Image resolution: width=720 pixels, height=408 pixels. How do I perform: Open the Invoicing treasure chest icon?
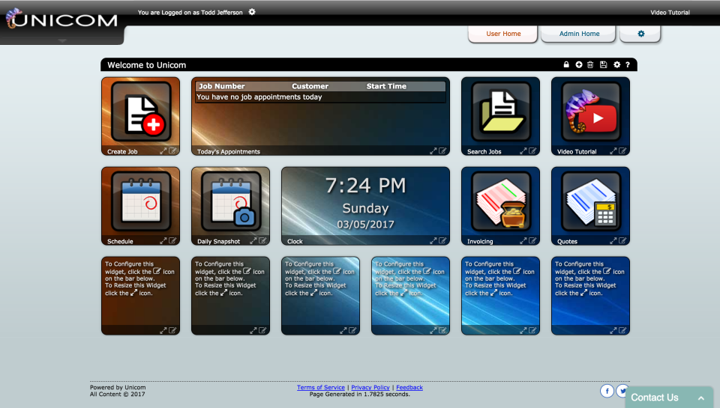point(501,201)
